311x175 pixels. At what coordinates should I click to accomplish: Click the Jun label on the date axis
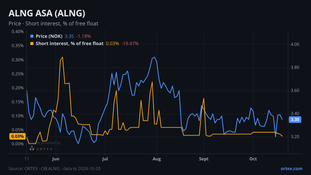(56, 159)
